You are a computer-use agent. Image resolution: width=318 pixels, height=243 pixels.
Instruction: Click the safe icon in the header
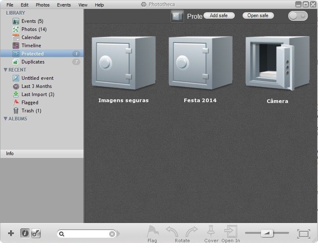pyautogui.click(x=177, y=16)
